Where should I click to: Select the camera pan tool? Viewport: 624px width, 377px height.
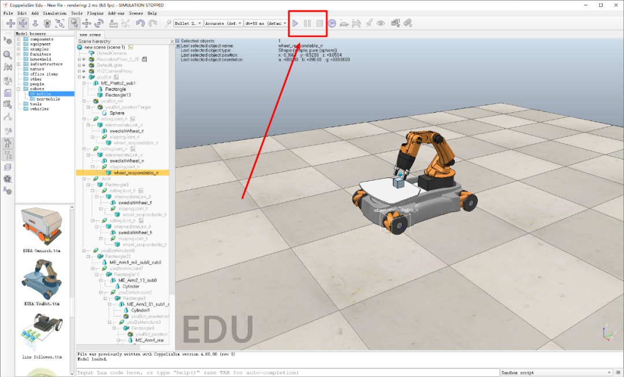tap(10, 23)
